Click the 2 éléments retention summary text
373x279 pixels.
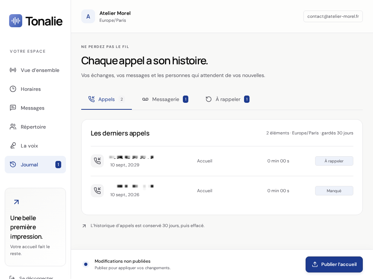pyautogui.click(x=310, y=133)
